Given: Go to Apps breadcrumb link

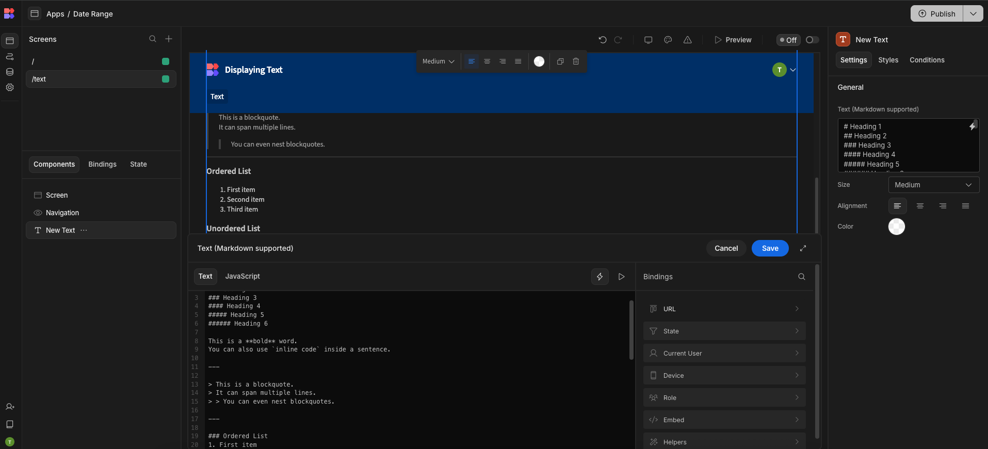Looking at the screenshot, I should pyautogui.click(x=55, y=14).
